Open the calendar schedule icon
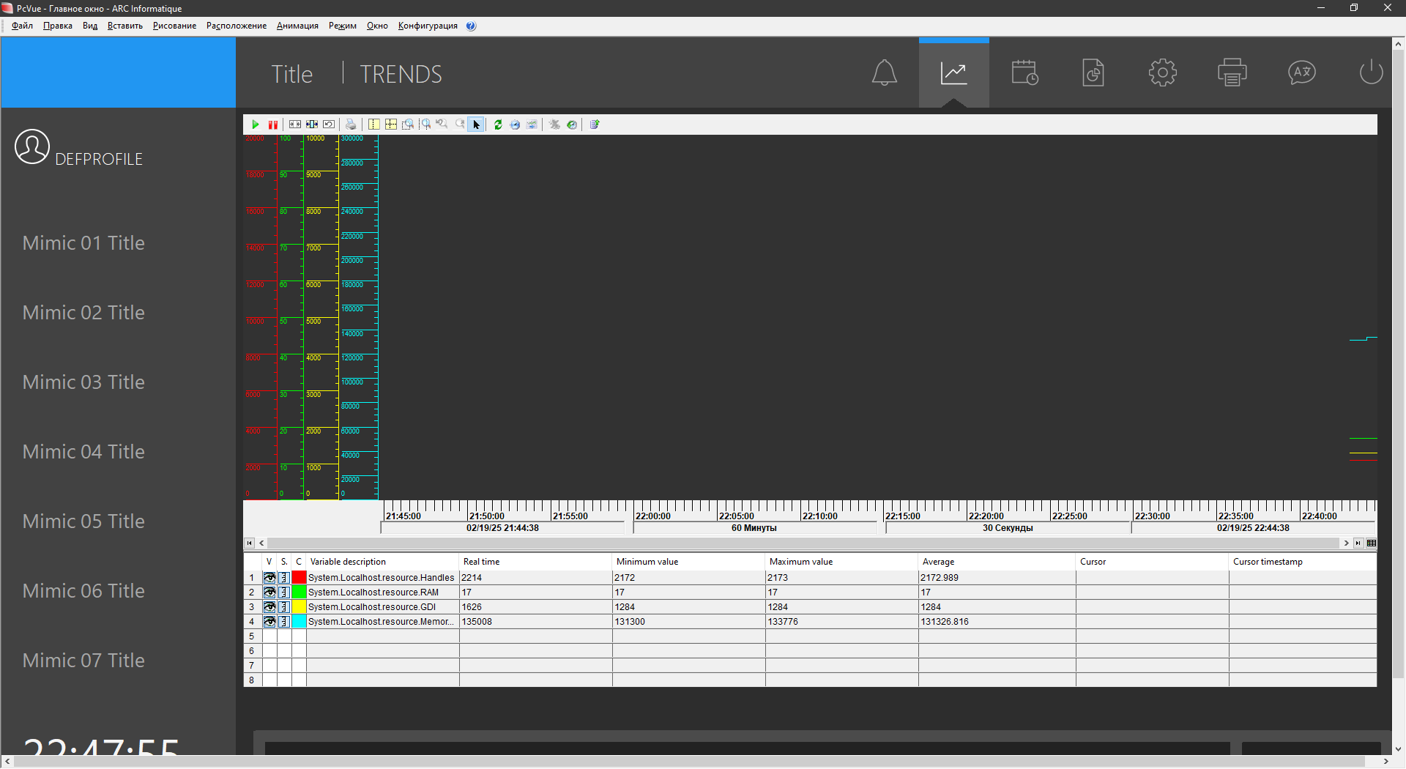 [1024, 73]
